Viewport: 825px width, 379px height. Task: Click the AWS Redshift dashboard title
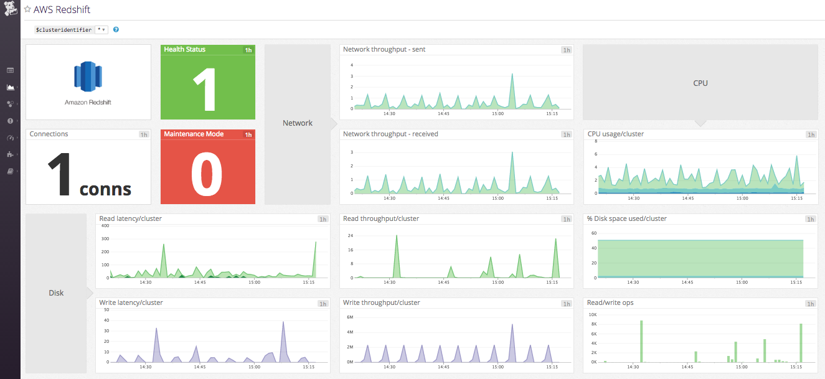coord(61,9)
